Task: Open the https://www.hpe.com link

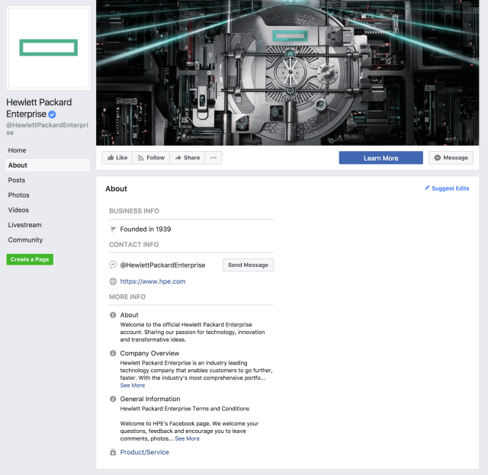Action: coord(152,281)
